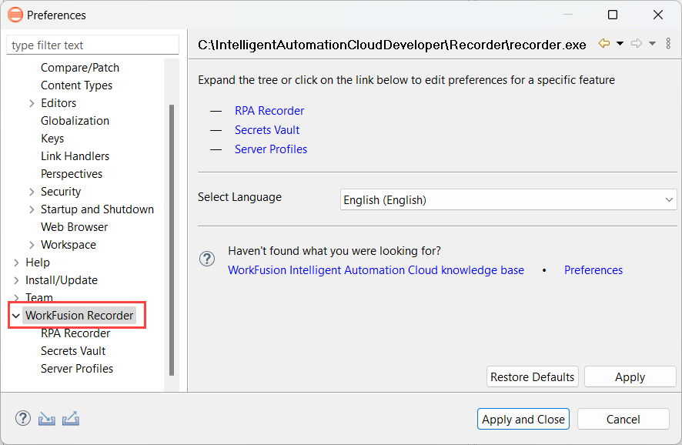Collapse the WorkFusion Recorder node
Viewport: 682px width, 445px height.
click(16, 316)
